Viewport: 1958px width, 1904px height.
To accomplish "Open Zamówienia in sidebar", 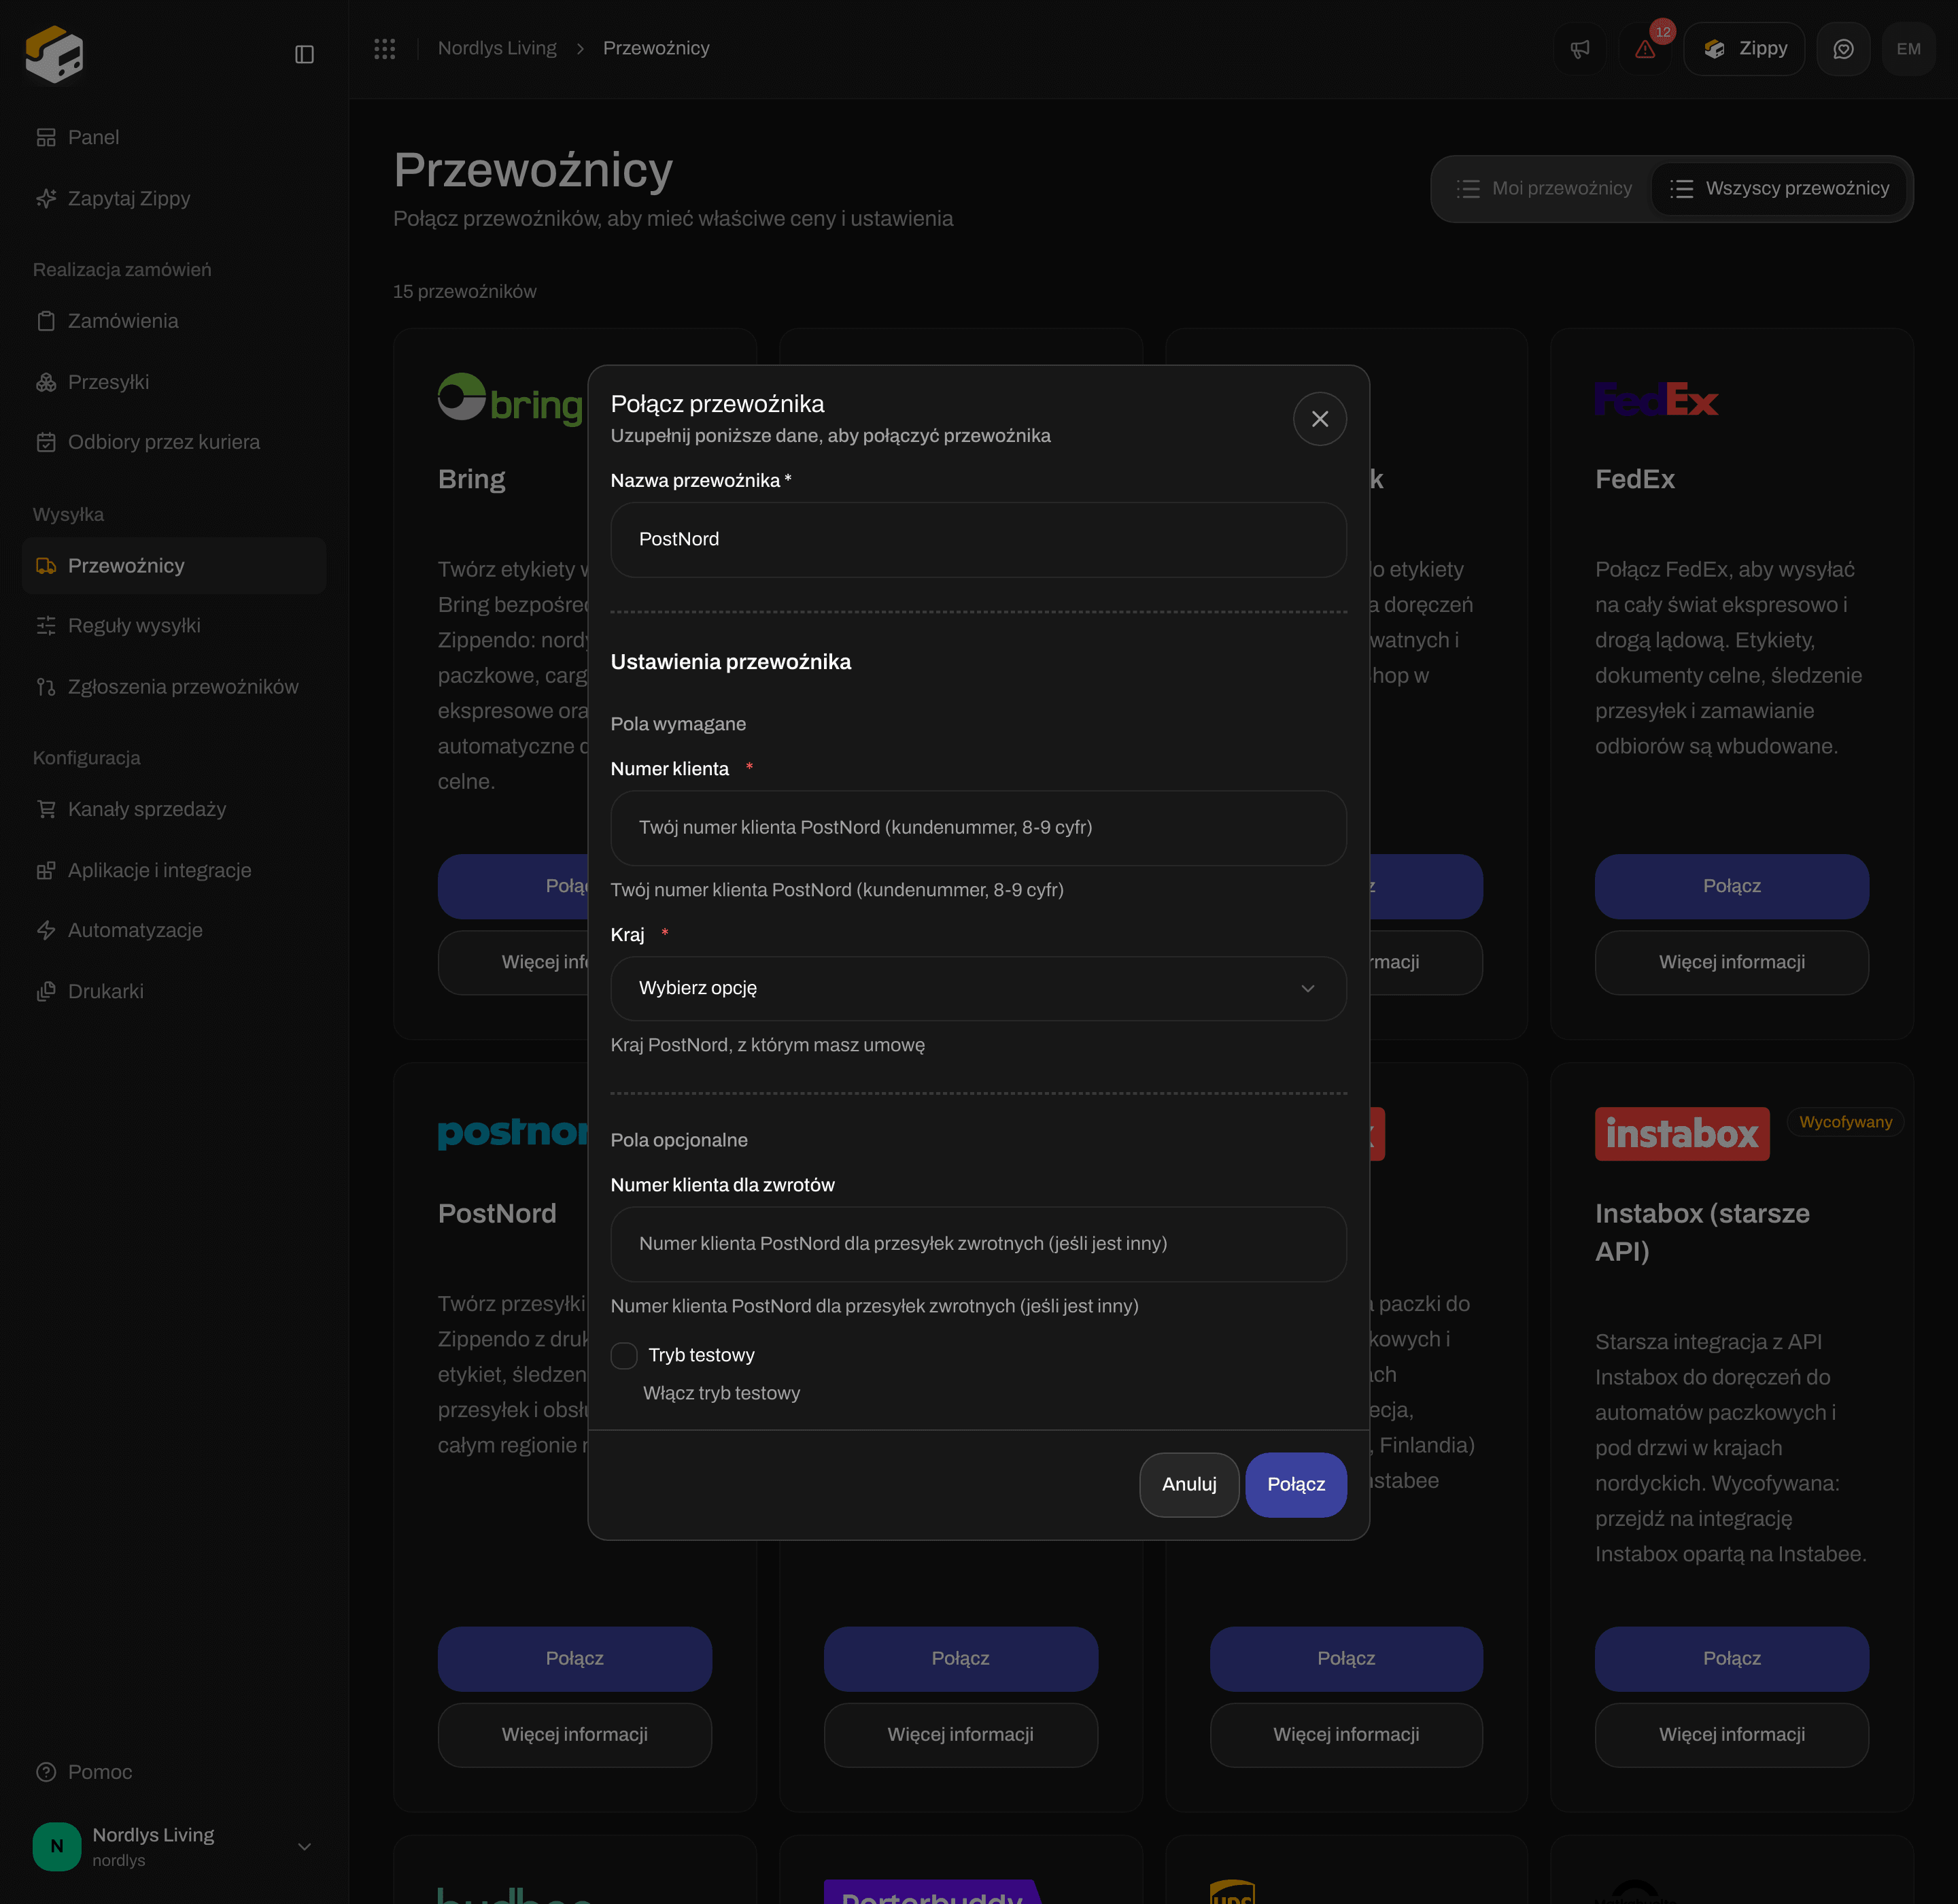I will [174, 321].
